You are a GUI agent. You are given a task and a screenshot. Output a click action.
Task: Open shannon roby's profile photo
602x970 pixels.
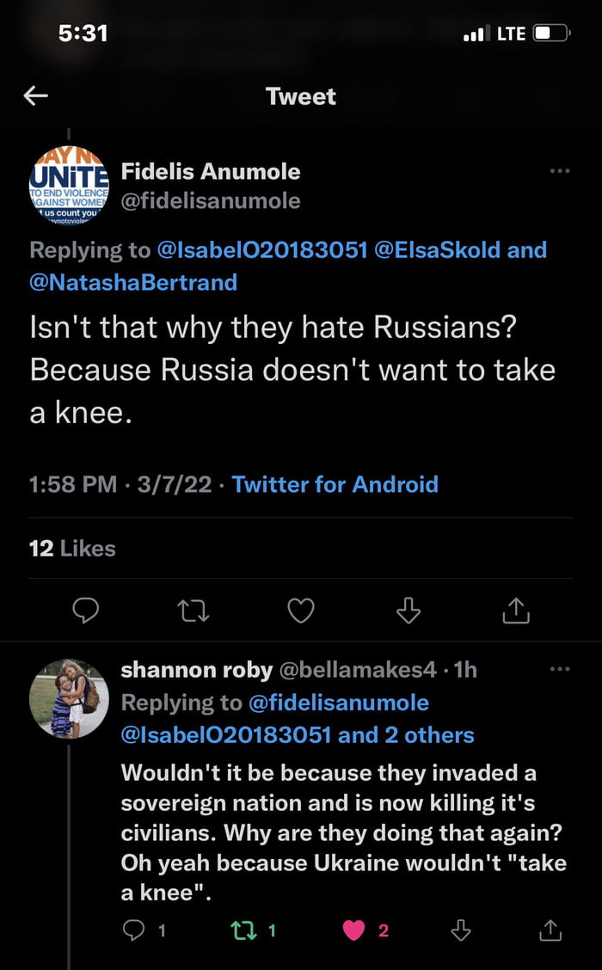click(x=69, y=698)
